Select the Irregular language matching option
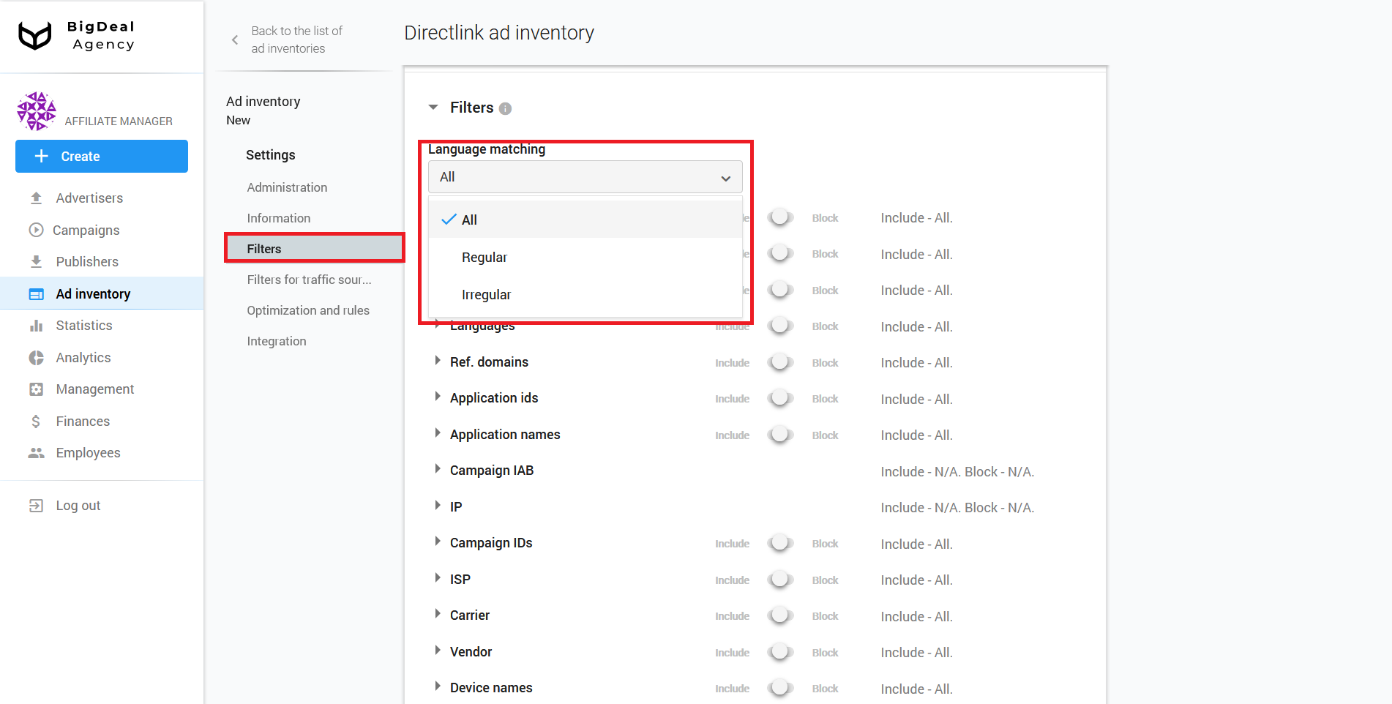 pyautogui.click(x=486, y=294)
